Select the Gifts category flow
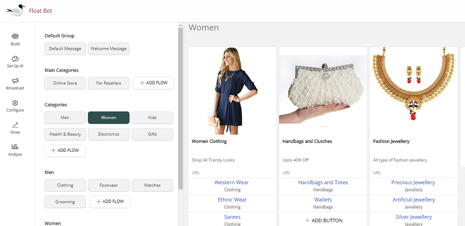Viewport: 465px width, 226px height. coord(152,134)
